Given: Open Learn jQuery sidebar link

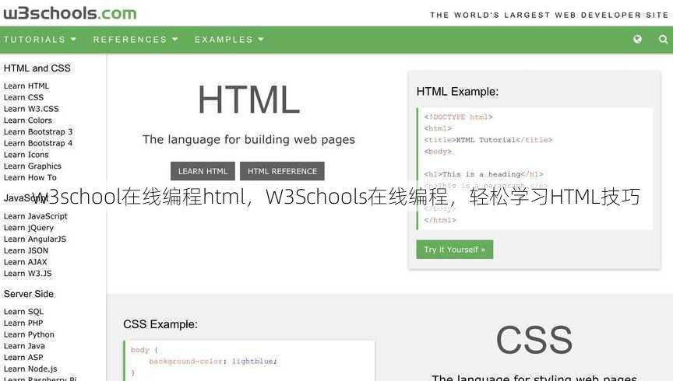Looking at the screenshot, I should click(x=29, y=228).
